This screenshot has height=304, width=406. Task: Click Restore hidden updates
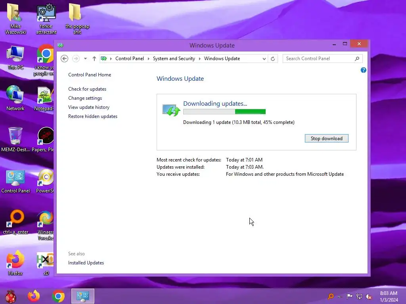(93, 116)
